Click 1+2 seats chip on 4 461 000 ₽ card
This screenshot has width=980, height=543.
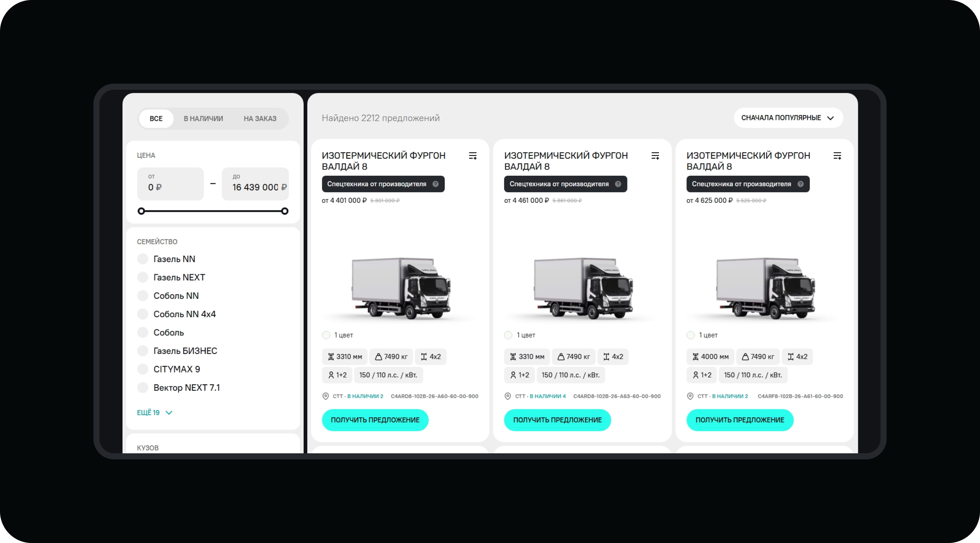[520, 375]
